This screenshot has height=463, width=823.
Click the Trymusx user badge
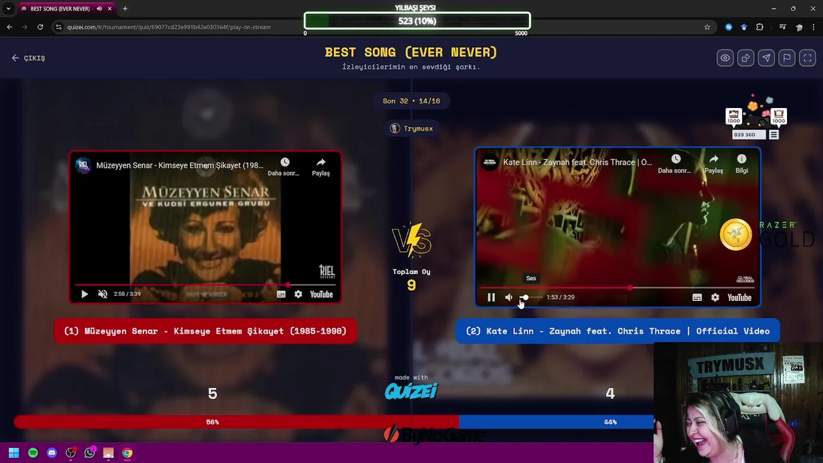411,129
